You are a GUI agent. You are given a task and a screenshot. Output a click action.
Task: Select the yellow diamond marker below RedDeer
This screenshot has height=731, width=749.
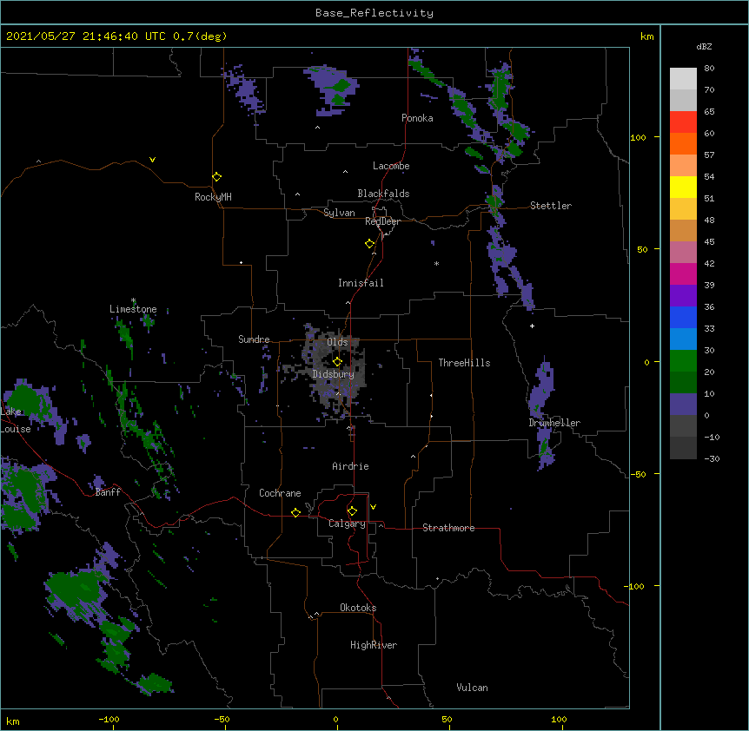(369, 244)
